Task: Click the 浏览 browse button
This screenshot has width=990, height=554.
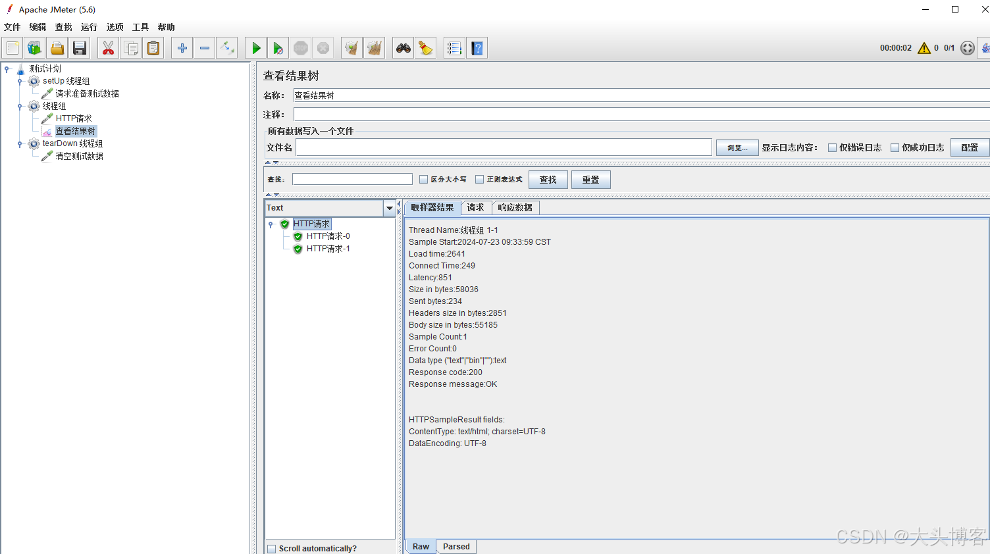Action: 737,148
